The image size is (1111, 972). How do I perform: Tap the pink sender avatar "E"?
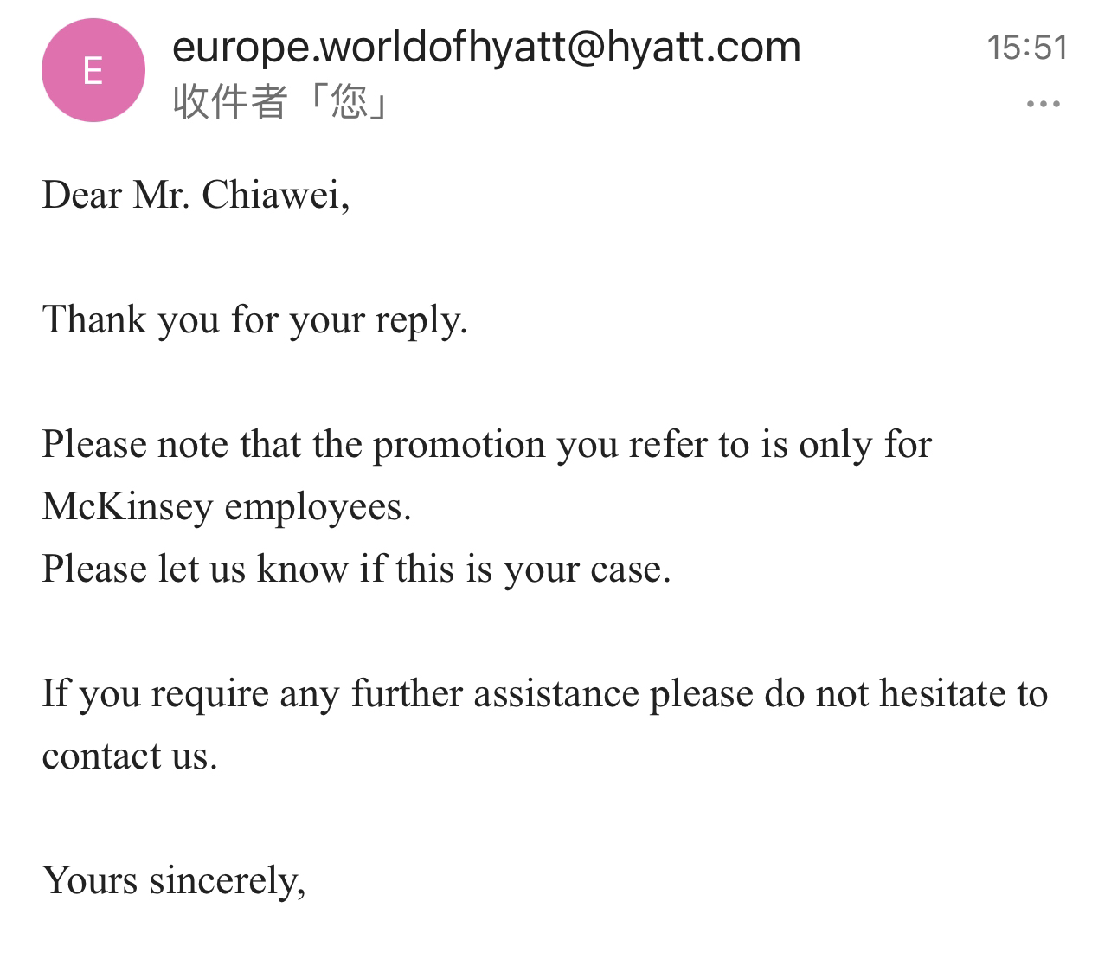pyautogui.click(x=93, y=70)
